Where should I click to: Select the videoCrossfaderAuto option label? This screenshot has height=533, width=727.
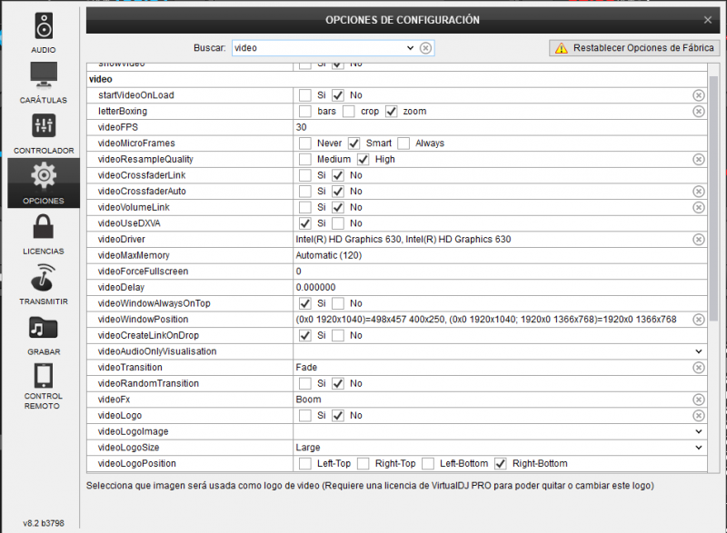tap(142, 192)
